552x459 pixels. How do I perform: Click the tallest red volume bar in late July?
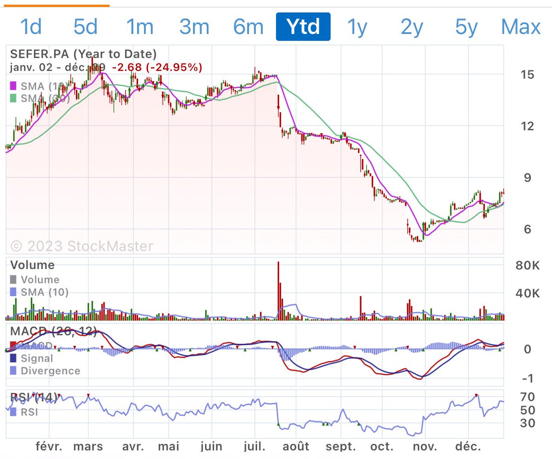(x=278, y=291)
